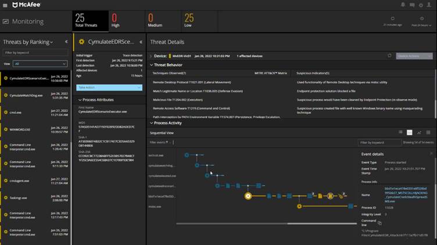The width and height of the screenshot is (437, 245).
Task: Select the highlighted sequential view icon
Action: pos(410,132)
